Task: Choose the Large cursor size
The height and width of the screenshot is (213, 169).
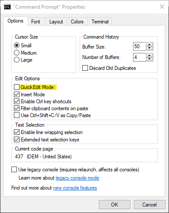Action: pos(16,60)
